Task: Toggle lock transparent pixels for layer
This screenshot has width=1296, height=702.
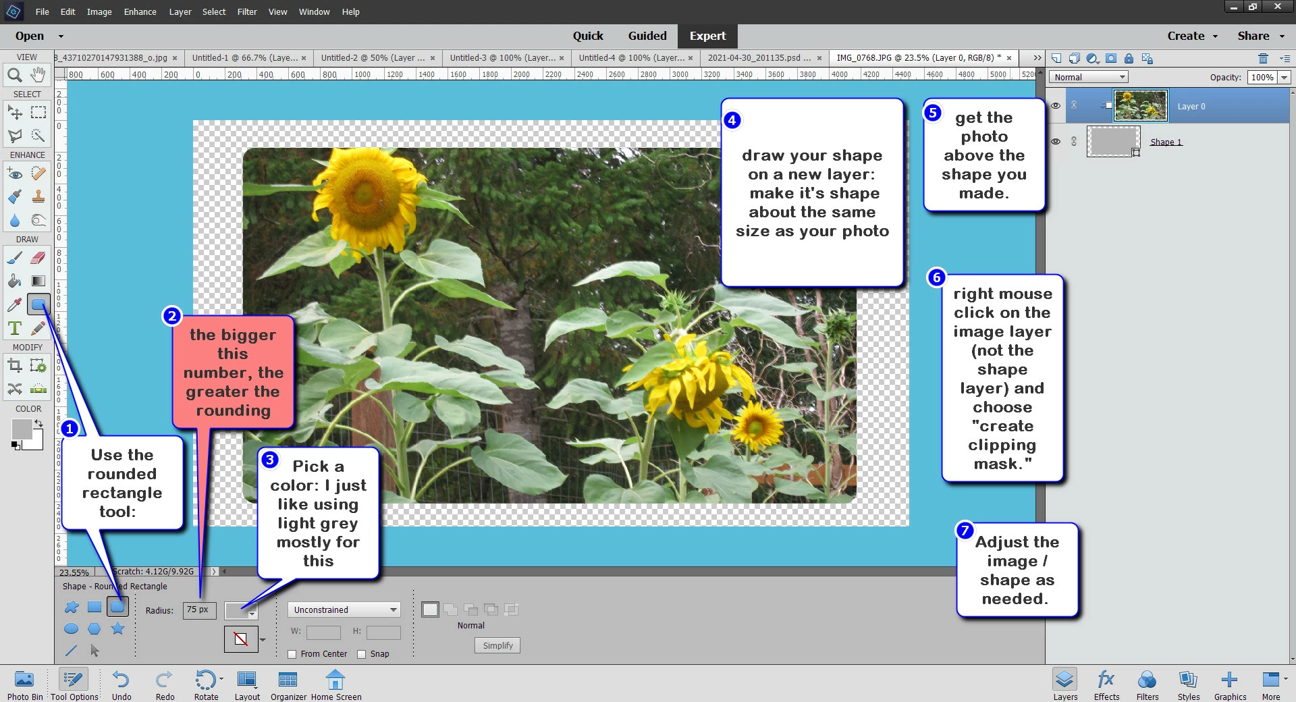Action: click(1147, 58)
